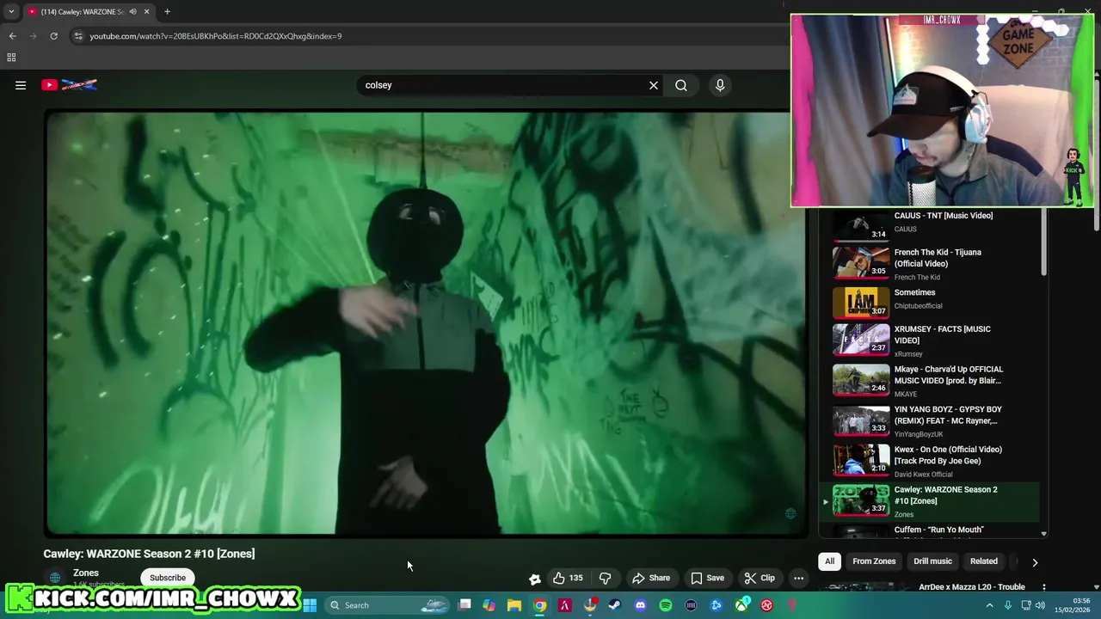Switch to the 'Related' chip
The height and width of the screenshot is (619, 1101).
983,561
